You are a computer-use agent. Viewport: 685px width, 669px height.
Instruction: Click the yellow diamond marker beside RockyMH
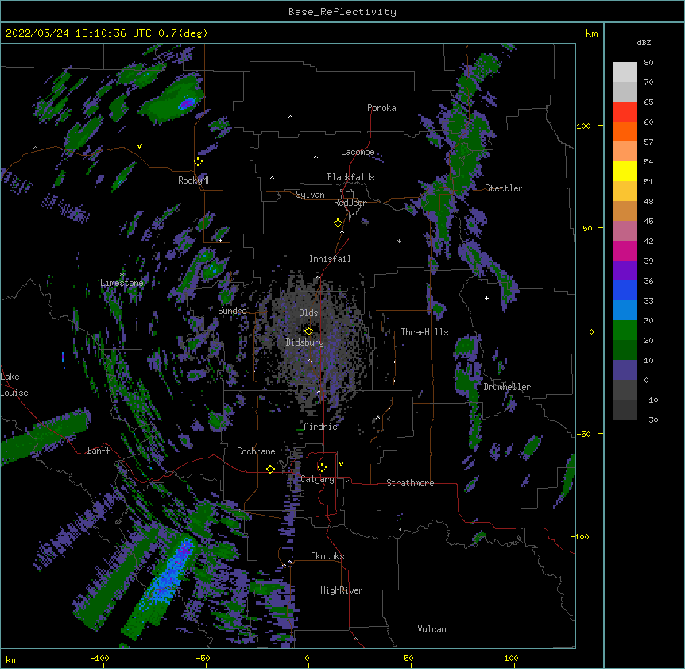point(198,162)
